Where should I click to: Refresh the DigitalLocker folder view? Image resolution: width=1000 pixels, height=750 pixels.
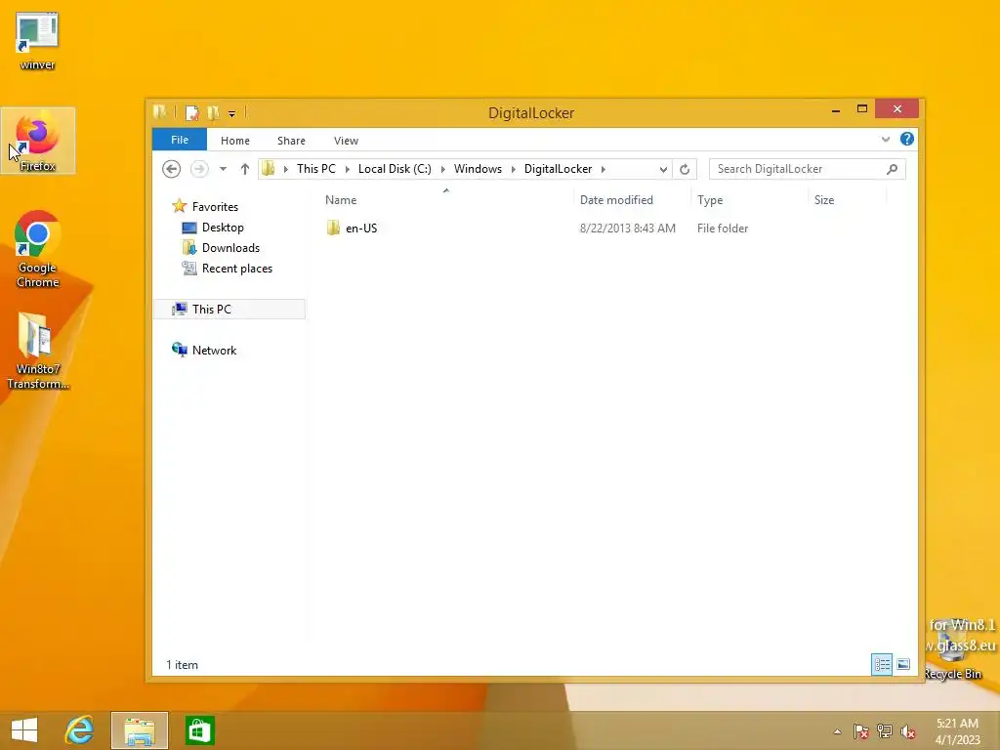tap(685, 169)
